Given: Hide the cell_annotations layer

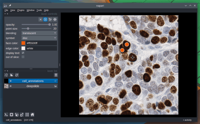Looking at the screenshot, I should 10,81.
